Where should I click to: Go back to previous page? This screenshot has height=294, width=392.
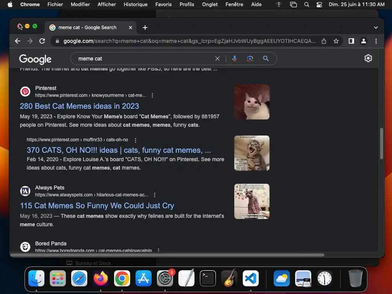pos(18,41)
